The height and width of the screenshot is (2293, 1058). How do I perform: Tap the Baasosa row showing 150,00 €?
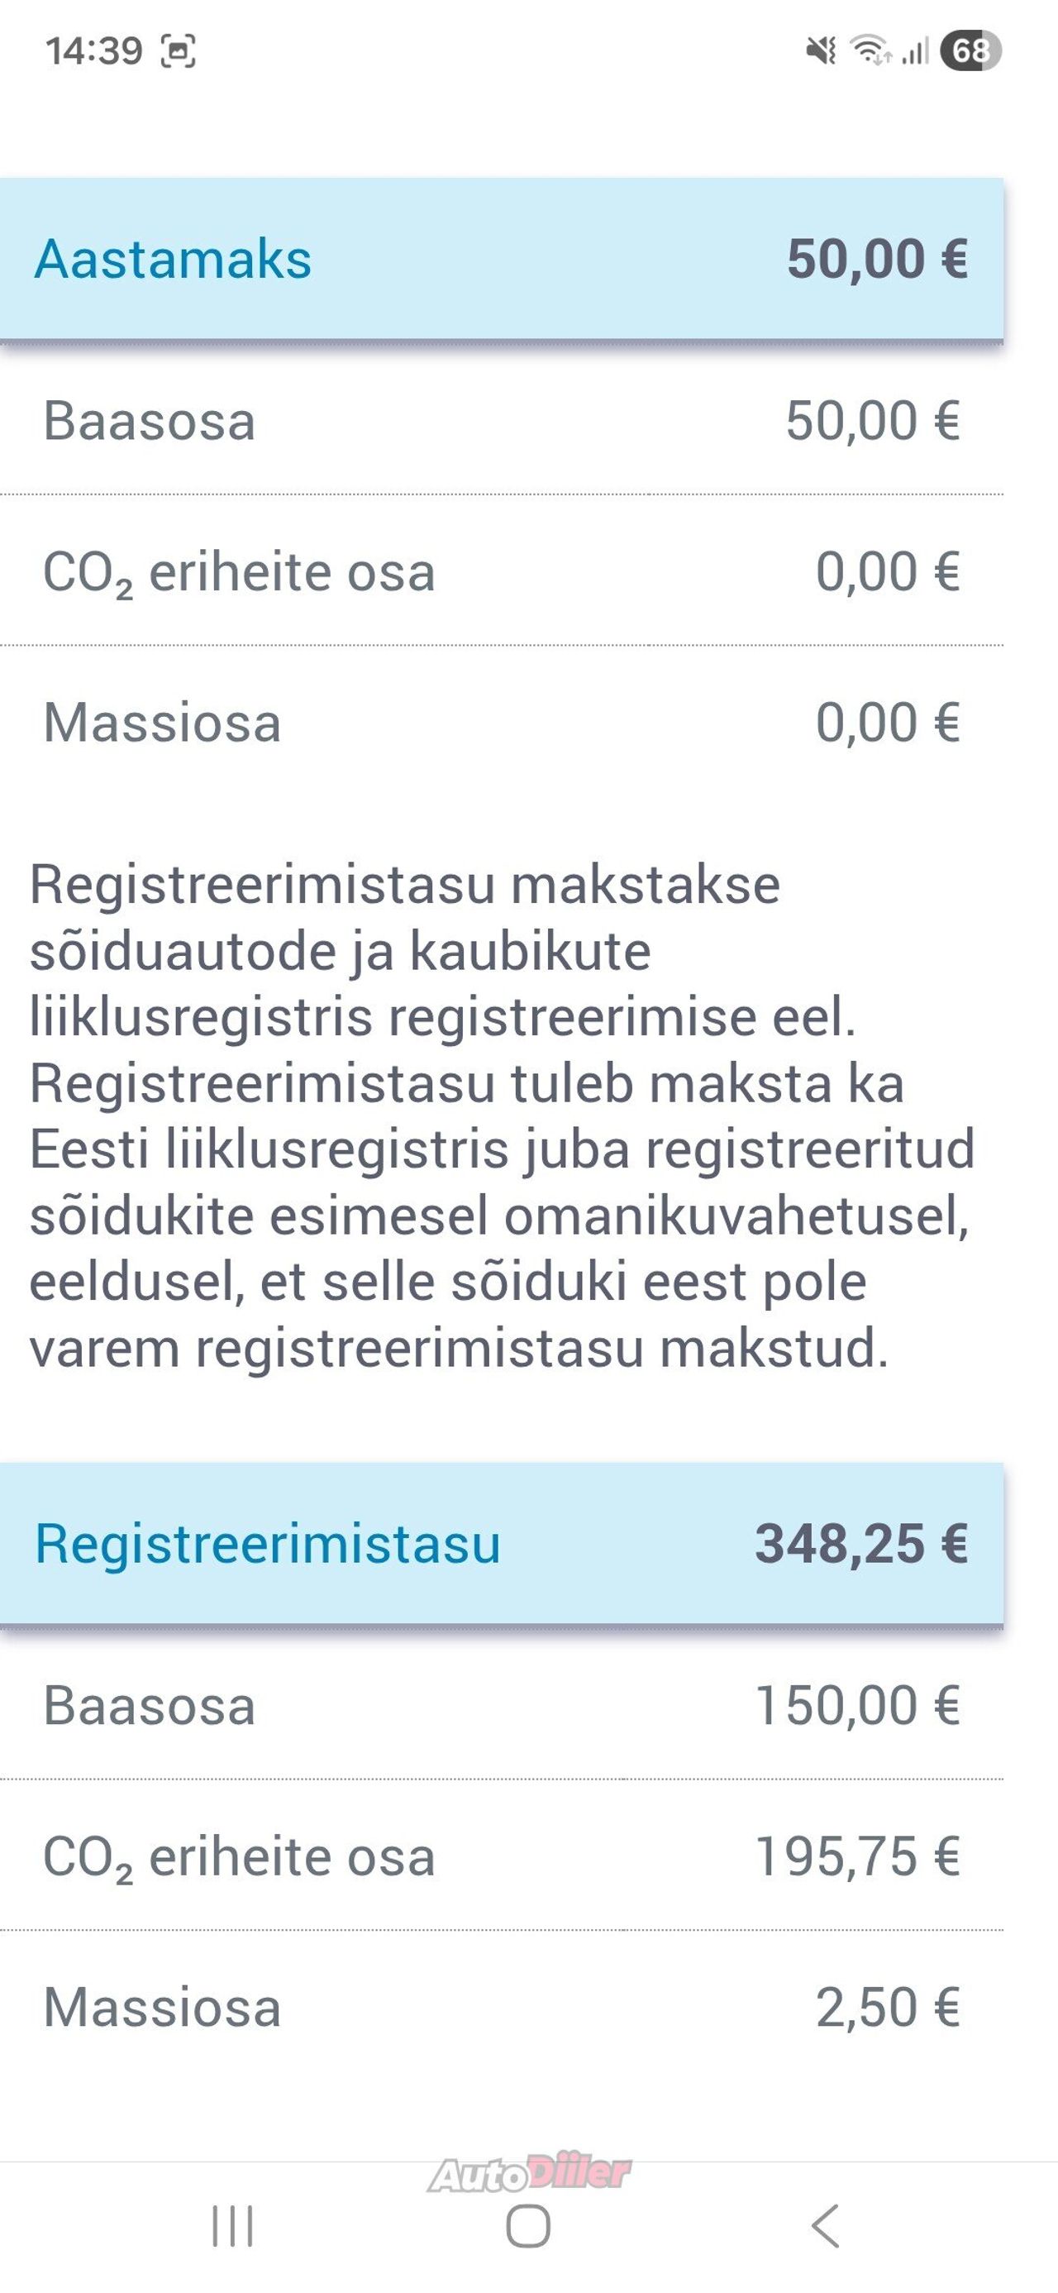[x=501, y=1706]
